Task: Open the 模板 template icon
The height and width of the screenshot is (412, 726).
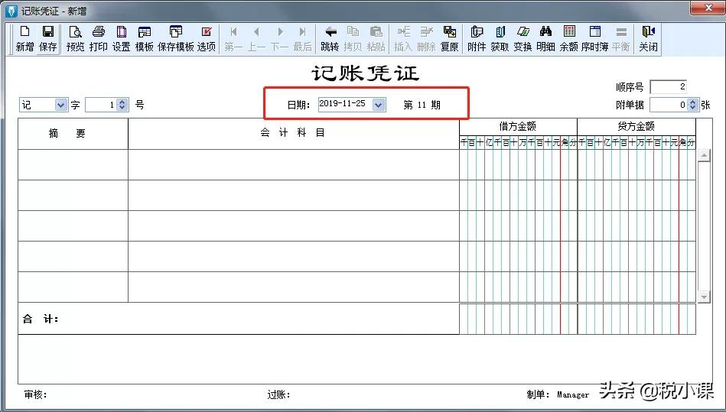Action: [x=145, y=39]
